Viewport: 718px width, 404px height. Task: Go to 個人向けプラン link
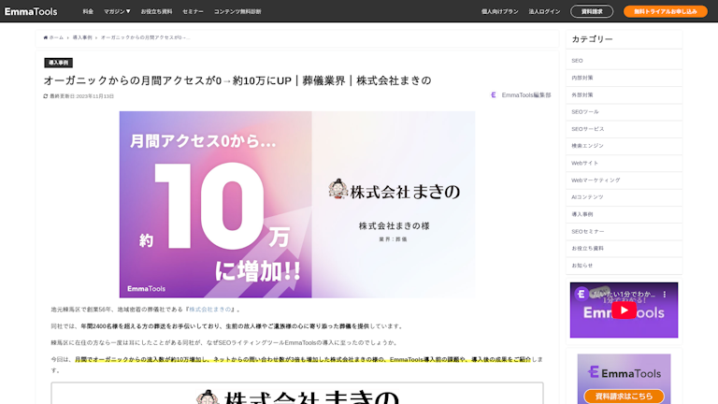click(499, 11)
